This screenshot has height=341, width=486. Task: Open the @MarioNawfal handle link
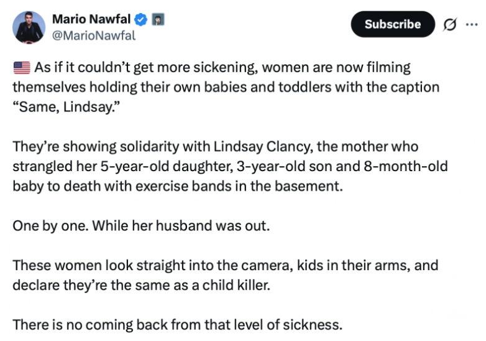tap(94, 35)
